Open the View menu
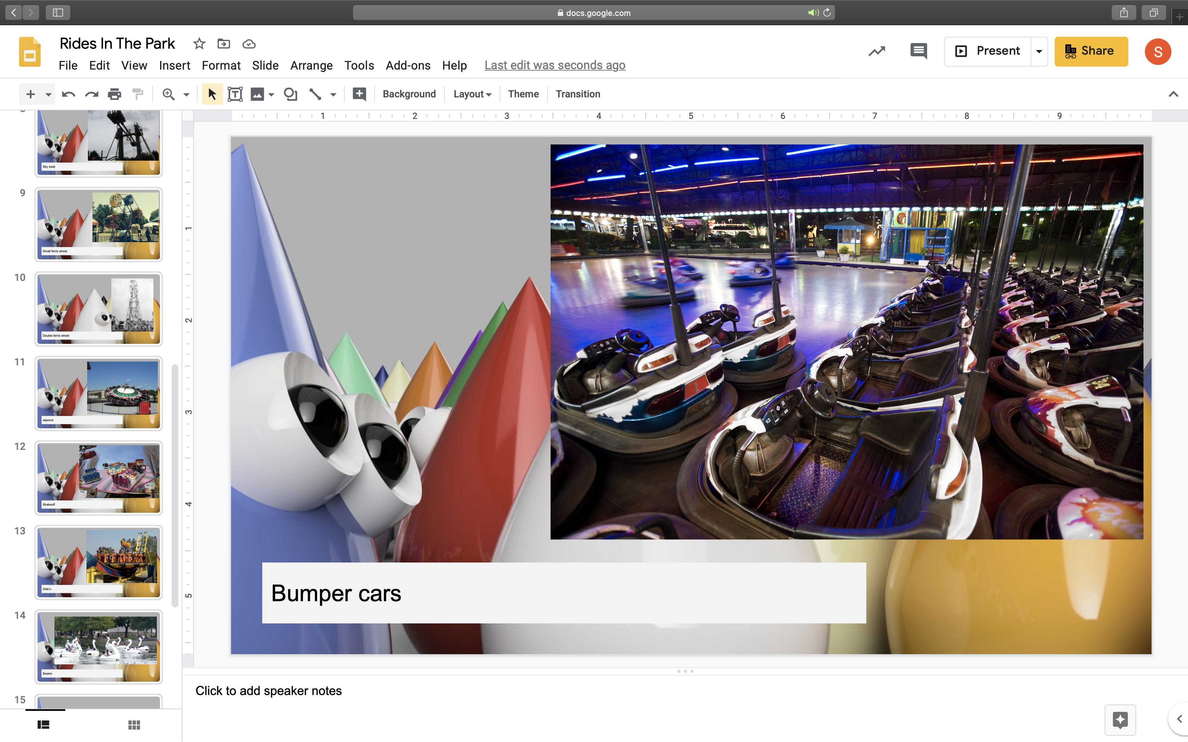 point(134,65)
